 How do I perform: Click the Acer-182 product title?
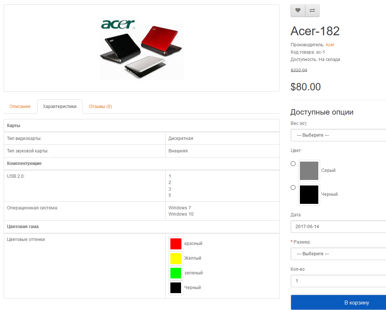(315, 31)
